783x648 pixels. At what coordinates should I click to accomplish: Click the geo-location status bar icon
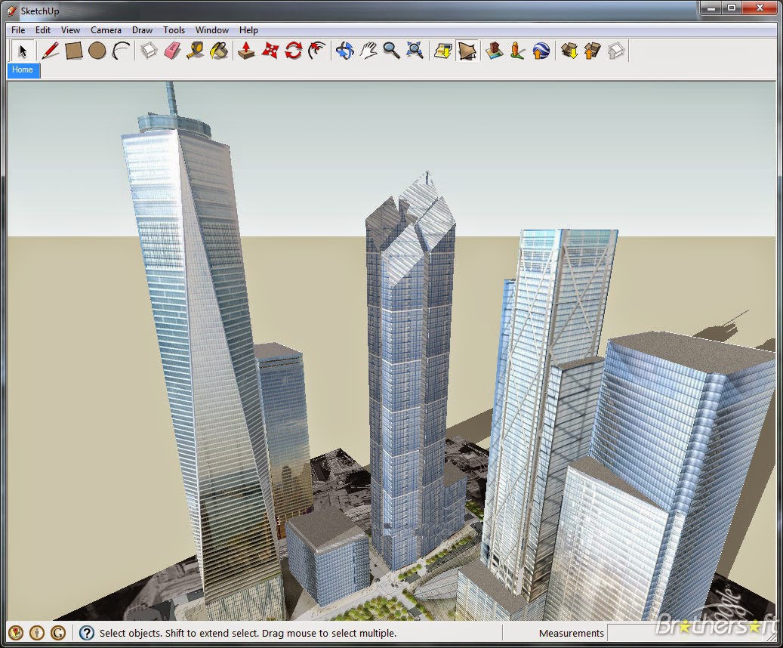tap(16, 633)
